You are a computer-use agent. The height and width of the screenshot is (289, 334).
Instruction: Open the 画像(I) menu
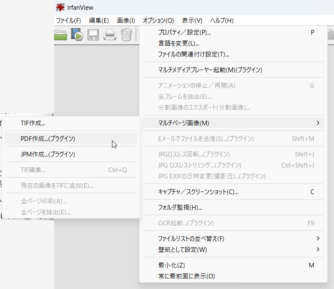click(x=126, y=21)
